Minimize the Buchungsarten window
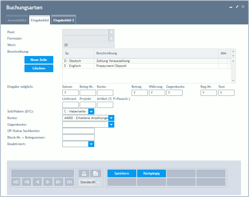The image size is (249, 197). point(231,7)
